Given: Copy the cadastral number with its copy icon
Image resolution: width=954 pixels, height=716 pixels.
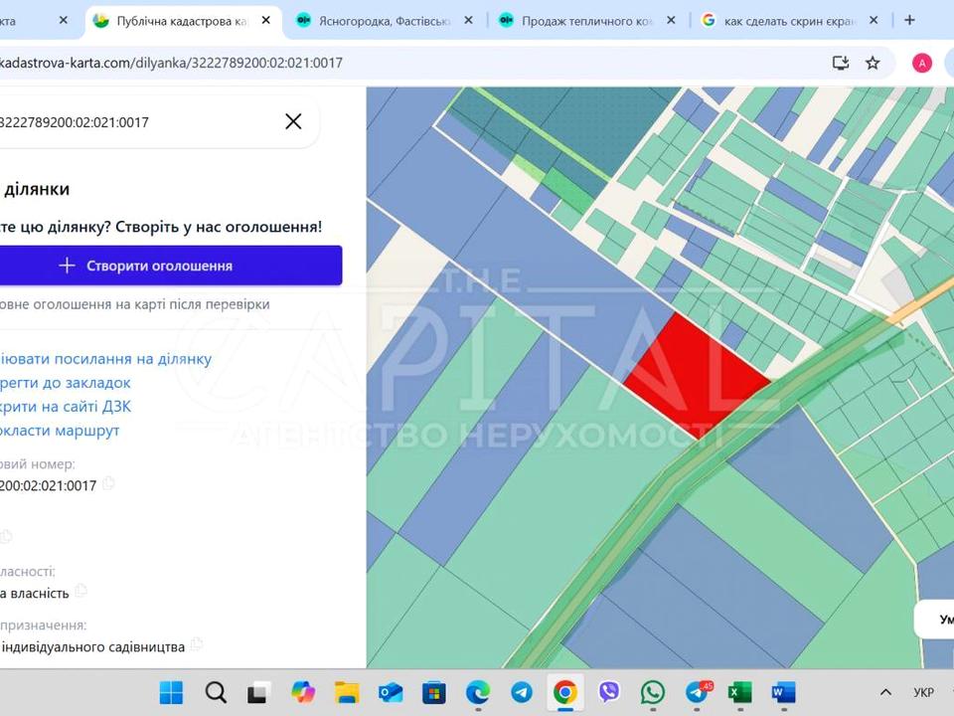Looking at the screenshot, I should [x=109, y=484].
